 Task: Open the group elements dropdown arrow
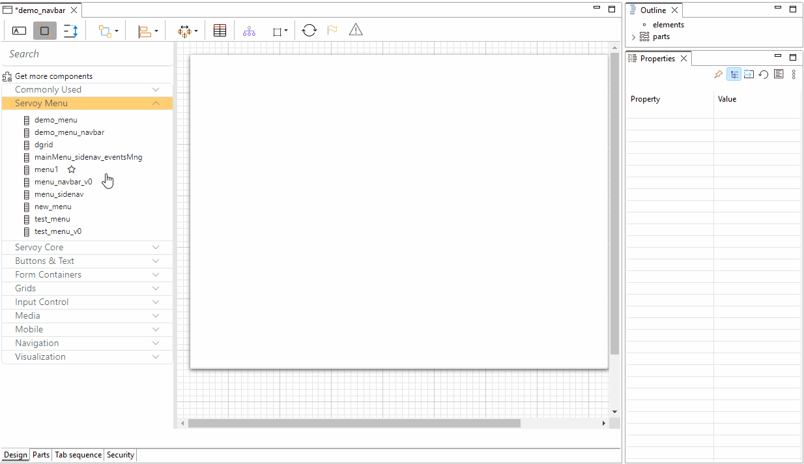(117, 31)
